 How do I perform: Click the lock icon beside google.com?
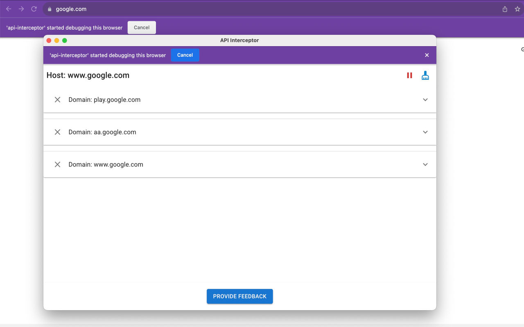point(50,9)
